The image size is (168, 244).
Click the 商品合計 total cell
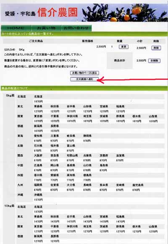119,60
